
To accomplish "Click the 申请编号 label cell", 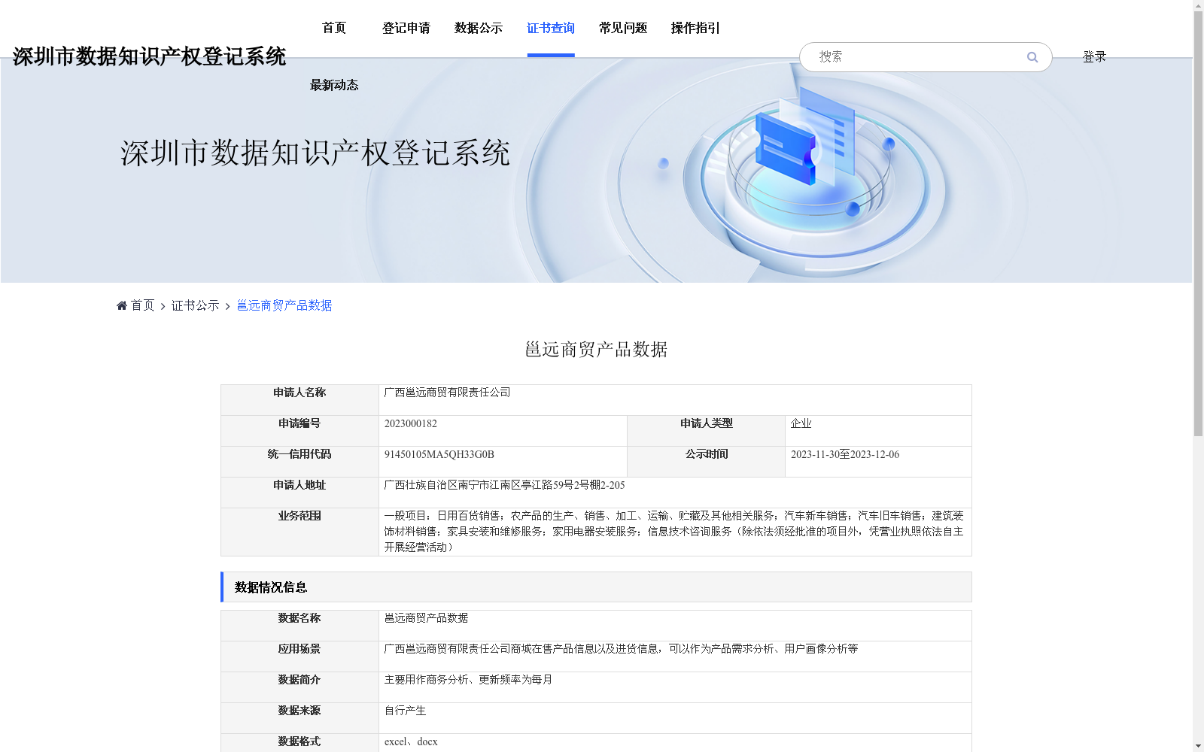I will 299,431.
